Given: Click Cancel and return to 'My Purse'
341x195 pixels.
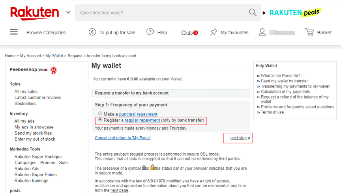Looking at the screenshot, I should 122,138.
